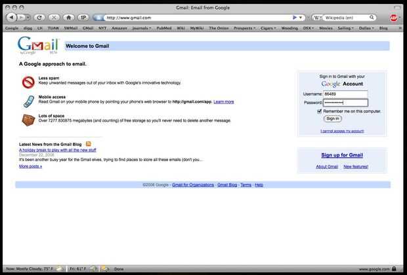Image resolution: width=407 pixels, height=275 pixels.
Task: Click the Less spam prohibition icon
Action: click(28, 82)
